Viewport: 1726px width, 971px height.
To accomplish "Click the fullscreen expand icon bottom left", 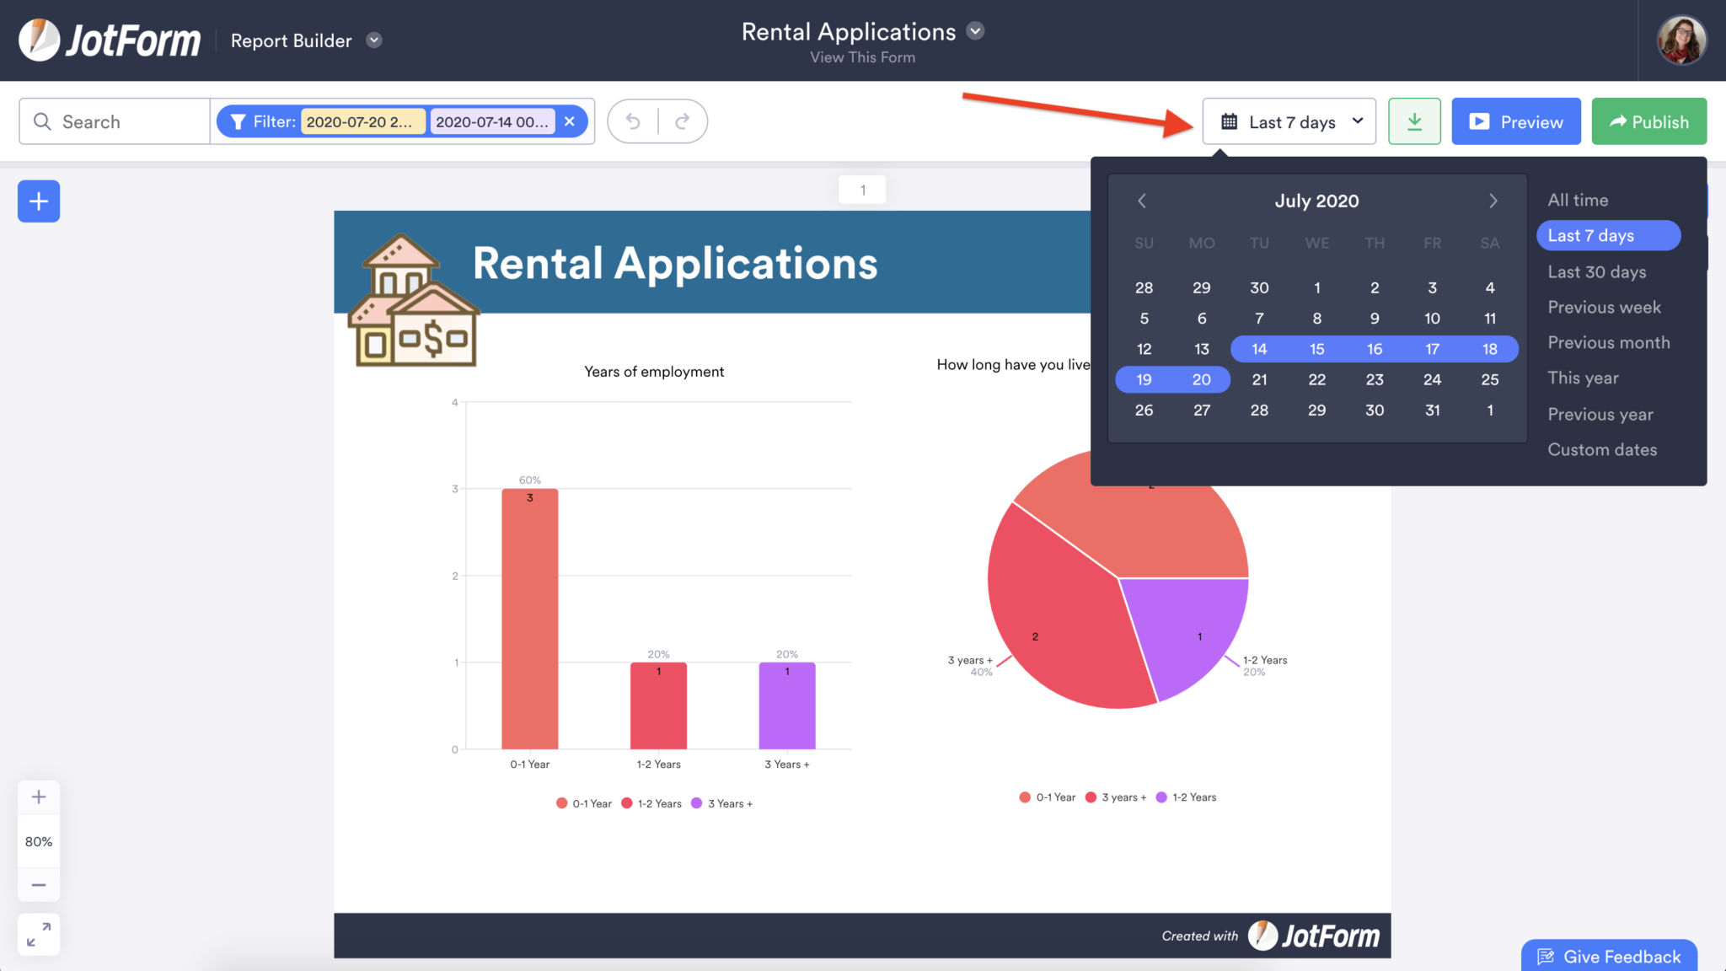I will pos(38,933).
